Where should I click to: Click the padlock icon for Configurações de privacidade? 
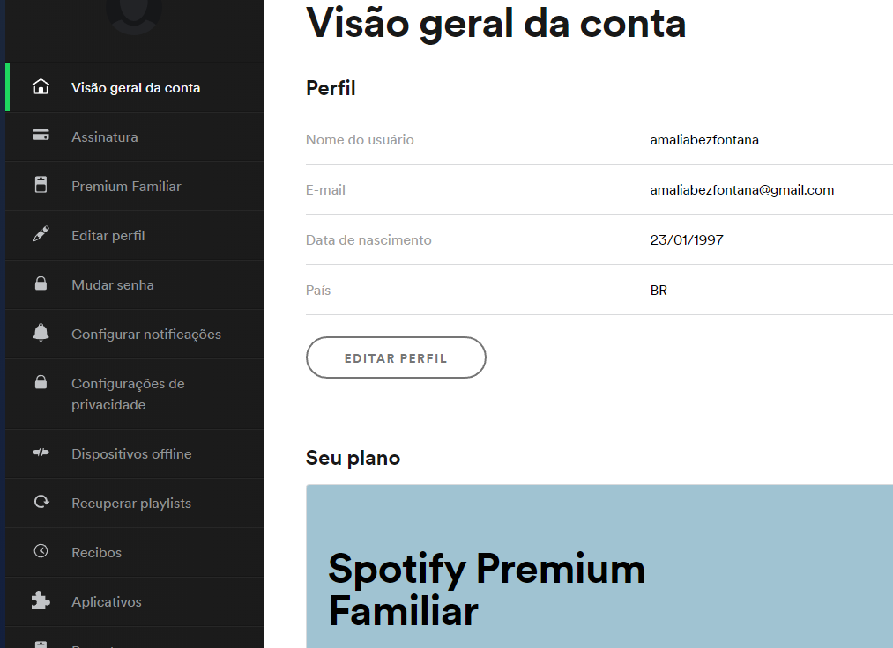click(41, 382)
